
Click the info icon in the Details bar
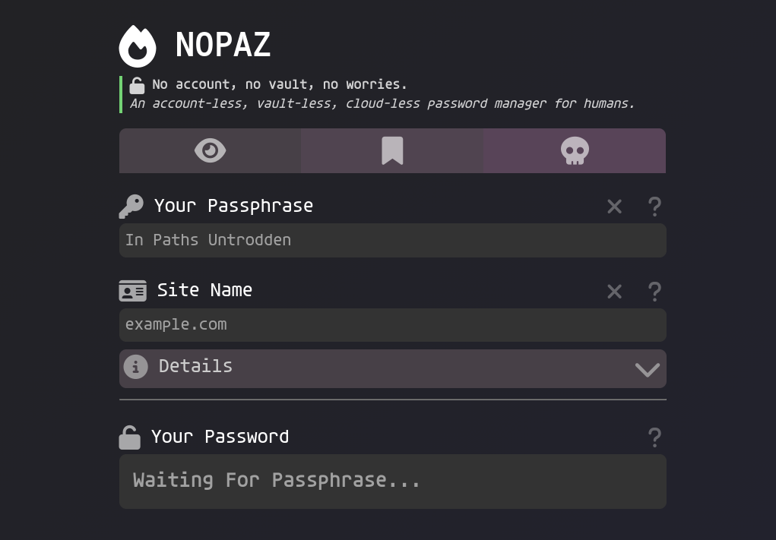click(135, 366)
